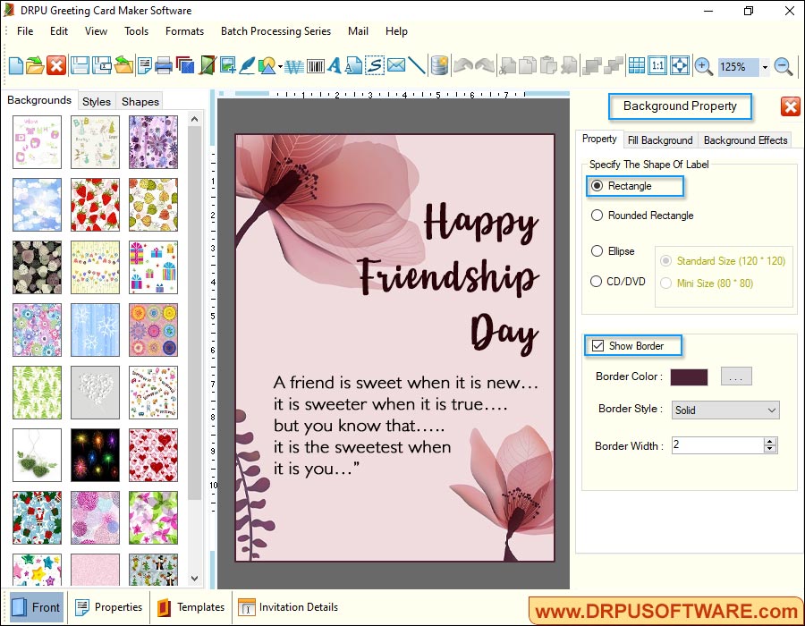This screenshot has width=805, height=626.
Task: Click the Invitation Details button
Action: (x=288, y=607)
